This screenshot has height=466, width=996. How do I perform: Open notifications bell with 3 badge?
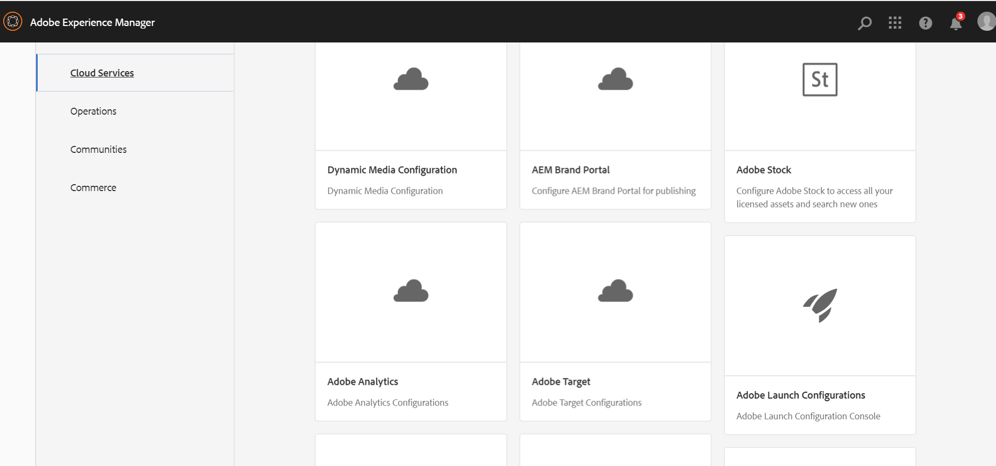pos(956,22)
